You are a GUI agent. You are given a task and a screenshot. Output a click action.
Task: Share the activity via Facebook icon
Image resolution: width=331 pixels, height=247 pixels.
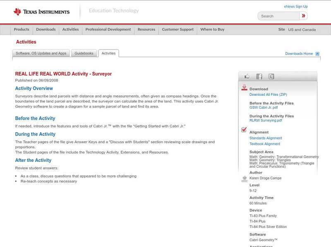(x=259, y=76)
